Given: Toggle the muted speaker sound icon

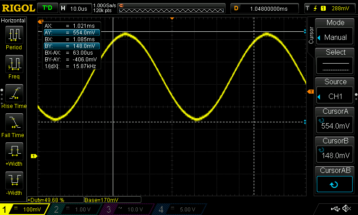Looking at the screenshot, I should (x=347, y=208).
